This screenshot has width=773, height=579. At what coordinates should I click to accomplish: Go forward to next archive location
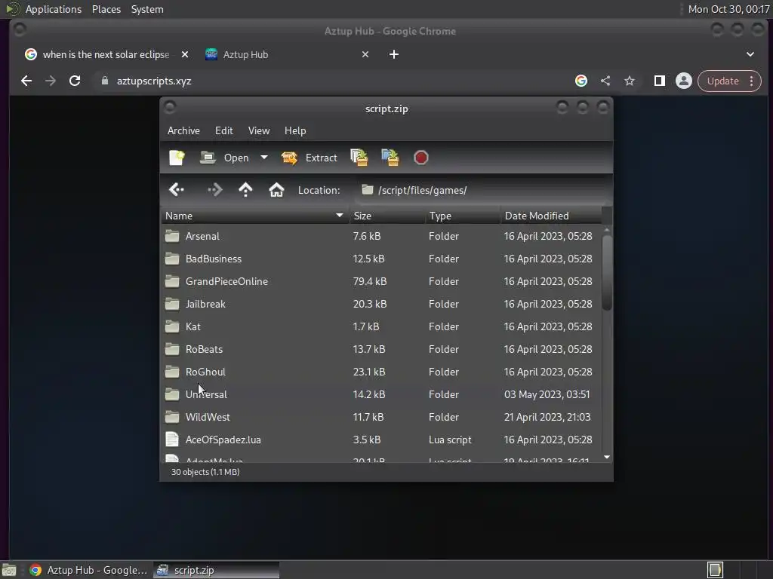(215, 190)
